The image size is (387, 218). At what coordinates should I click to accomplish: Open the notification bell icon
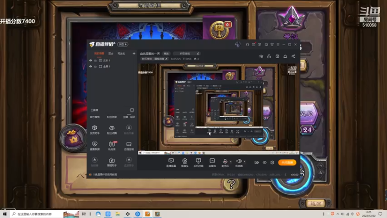click(x=285, y=56)
